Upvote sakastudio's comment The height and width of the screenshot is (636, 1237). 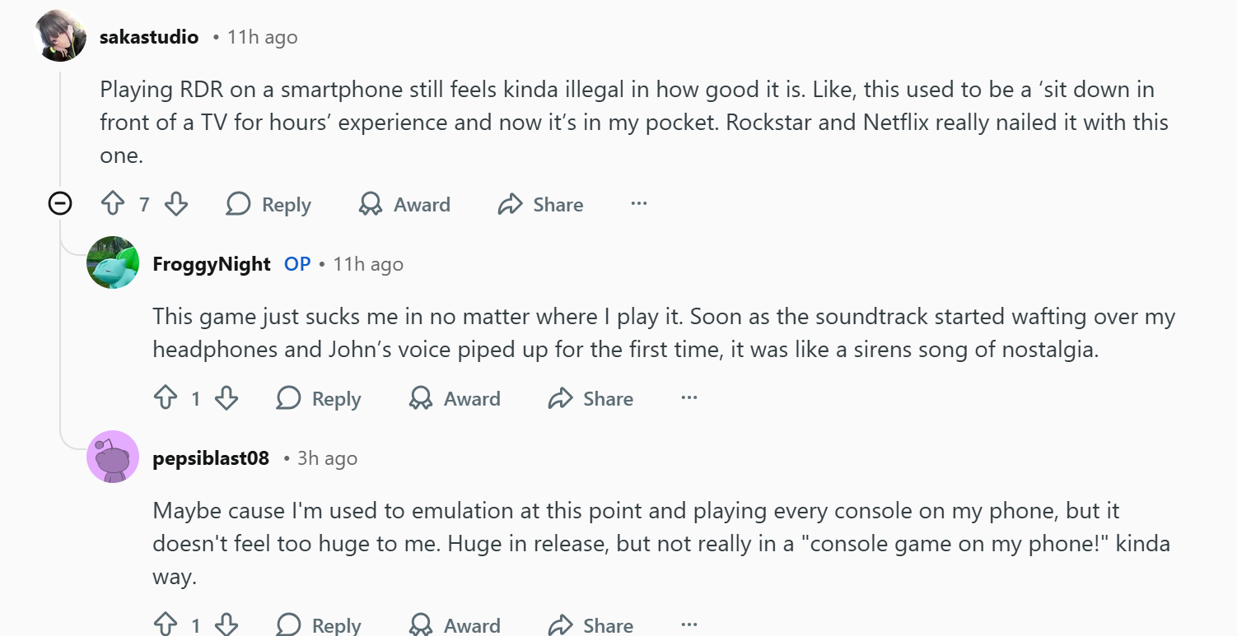pos(112,204)
